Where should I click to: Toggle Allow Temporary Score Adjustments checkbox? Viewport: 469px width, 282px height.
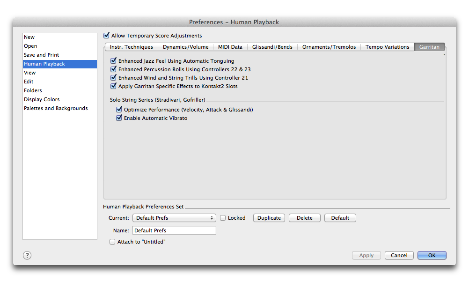pyautogui.click(x=107, y=36)
